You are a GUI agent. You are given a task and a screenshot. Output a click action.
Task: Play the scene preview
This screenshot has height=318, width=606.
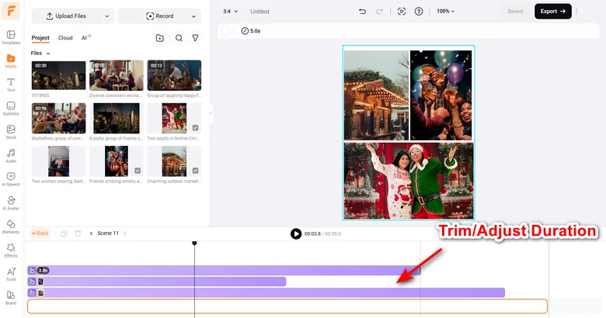click(296, 234)
